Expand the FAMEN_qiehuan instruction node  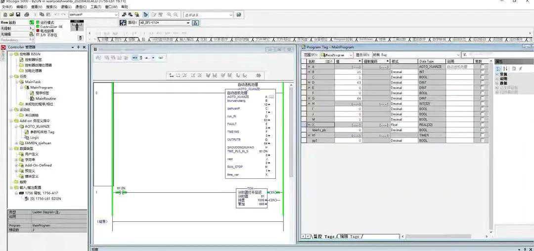pos(16,143)
